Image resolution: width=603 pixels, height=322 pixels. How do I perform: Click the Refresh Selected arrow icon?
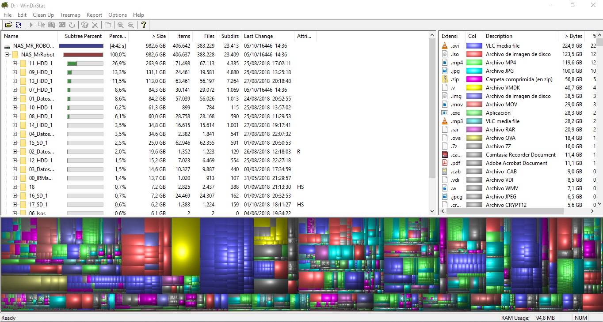31,25
